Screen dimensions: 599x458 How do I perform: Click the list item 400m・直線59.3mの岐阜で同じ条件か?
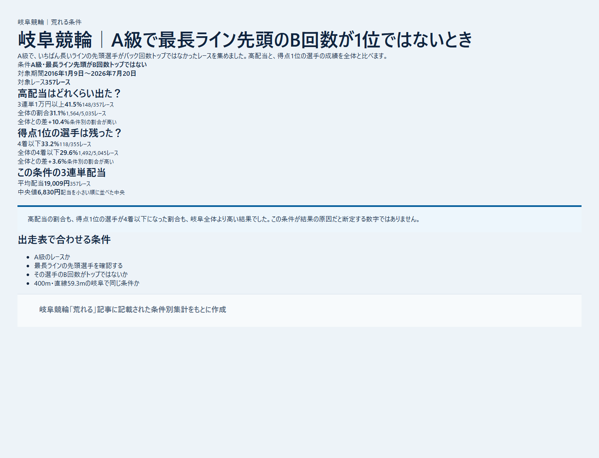coord(87,283)
